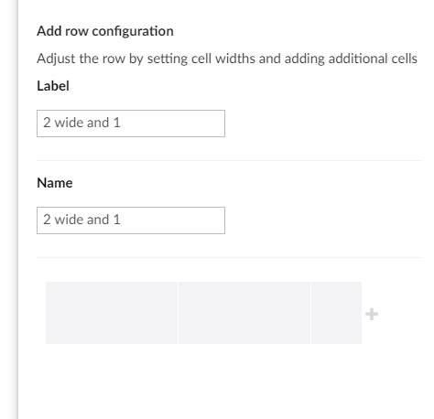Focus the Label text field
This screenshot has height=419, width=434.
point(131,124)
